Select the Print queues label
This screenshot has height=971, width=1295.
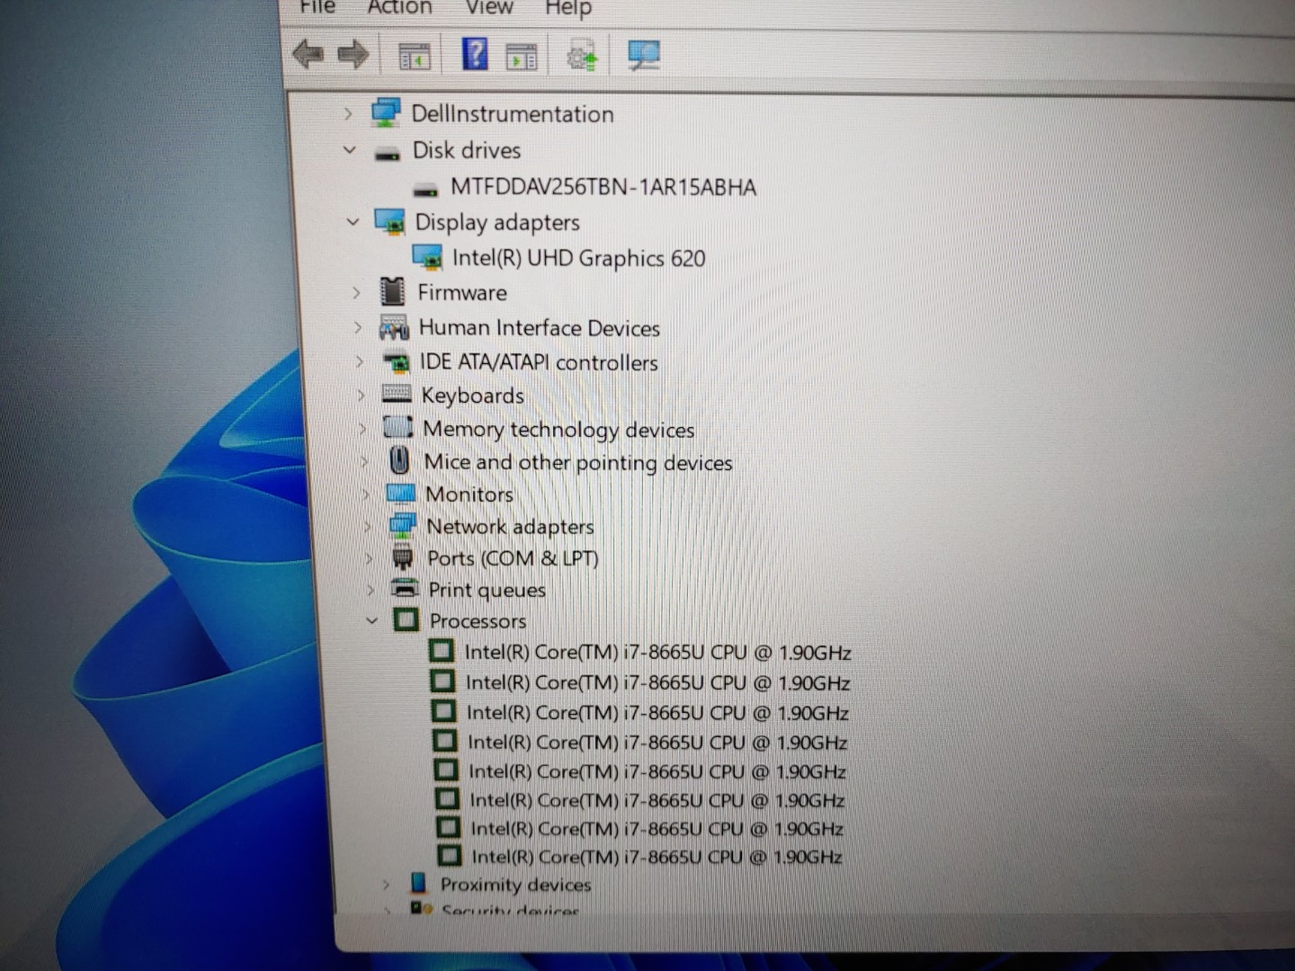(x=487, y=591)
